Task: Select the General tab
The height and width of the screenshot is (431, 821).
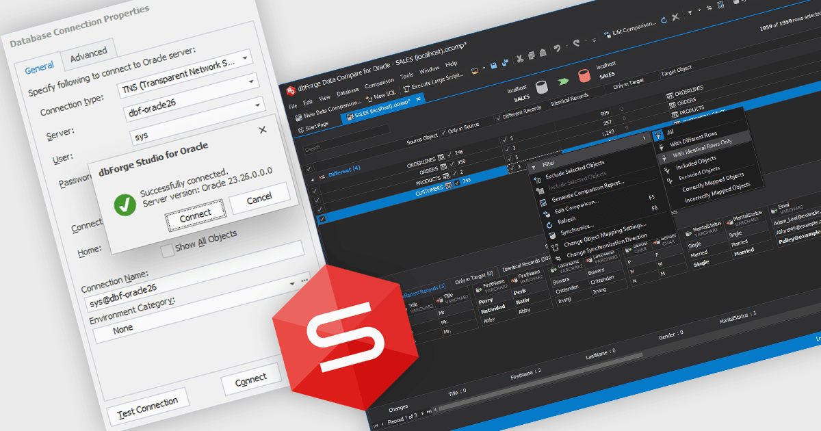Action: coord(39,68)
